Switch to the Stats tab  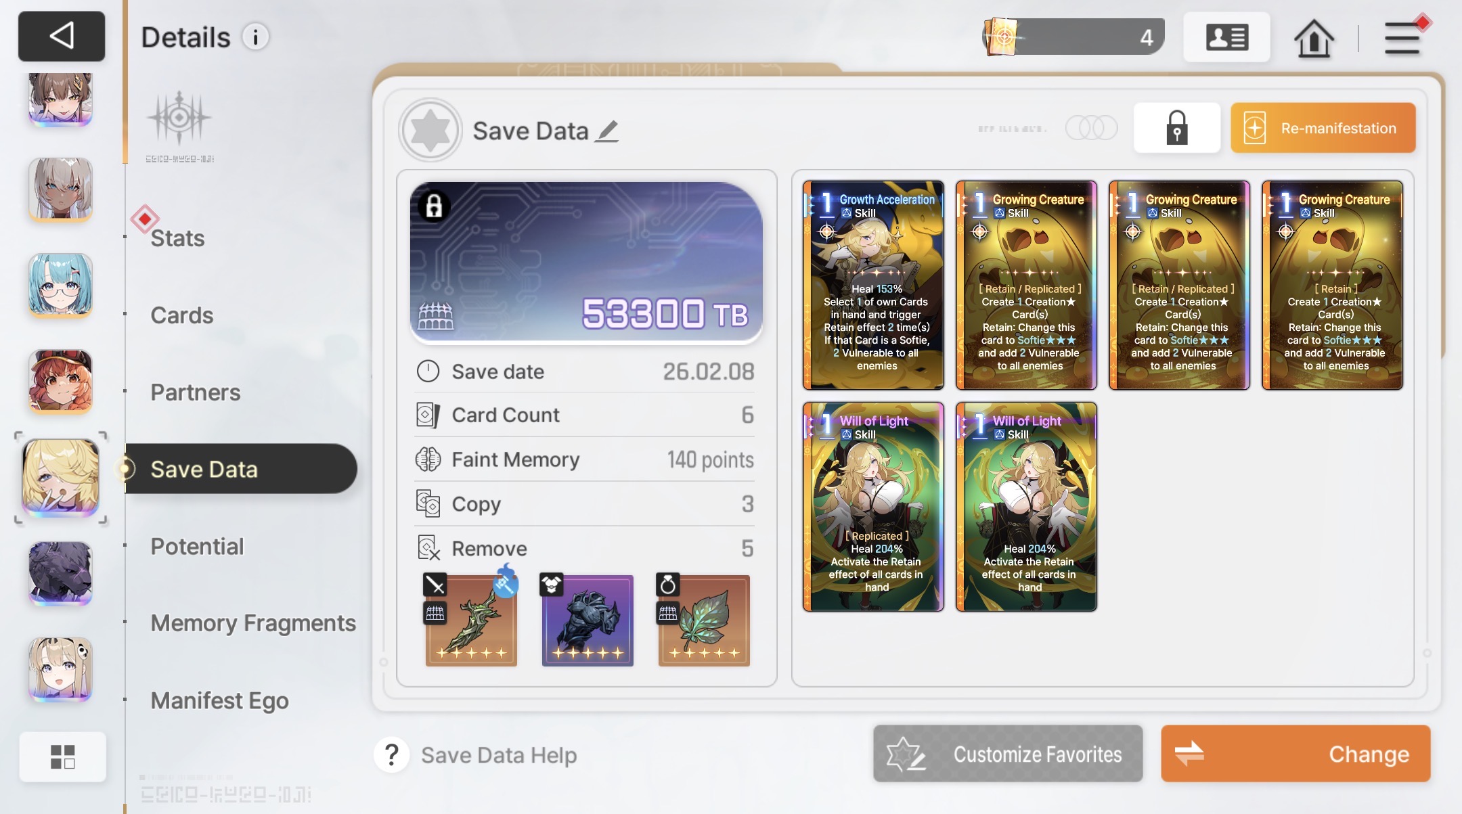click(x=177, y=238)
